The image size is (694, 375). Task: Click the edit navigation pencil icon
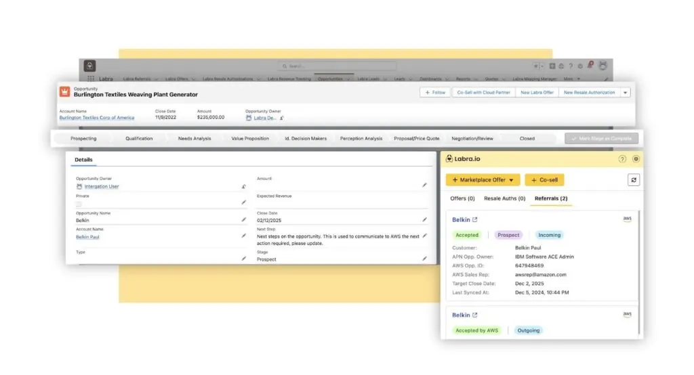coord(606,79)
